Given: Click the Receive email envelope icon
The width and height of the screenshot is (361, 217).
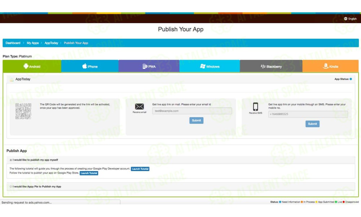Looking at the screenshot, I should (139, 107).
